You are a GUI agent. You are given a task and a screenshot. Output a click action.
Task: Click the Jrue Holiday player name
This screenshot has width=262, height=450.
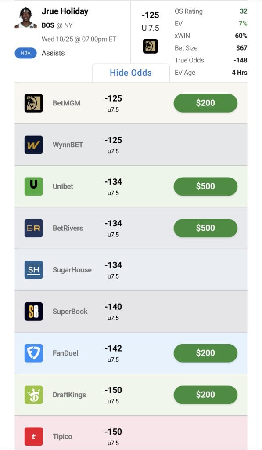tap(65, 11)
